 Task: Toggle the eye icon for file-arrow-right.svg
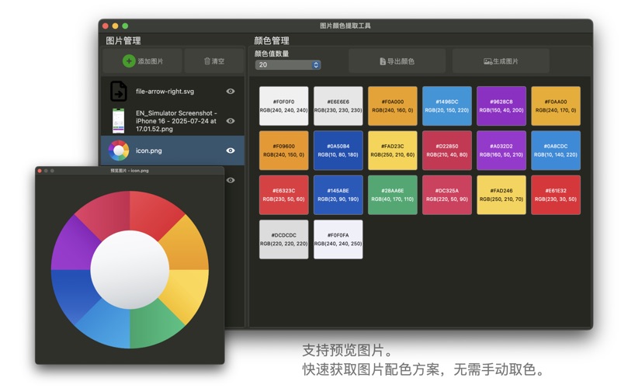(x=231, y=91)
